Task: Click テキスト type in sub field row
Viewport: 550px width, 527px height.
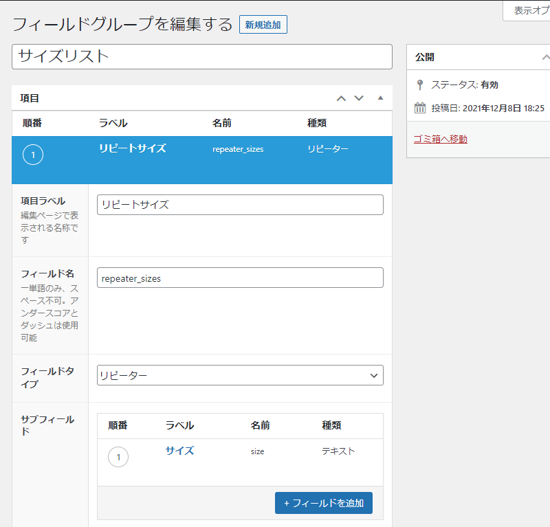Action: point(338,451)
